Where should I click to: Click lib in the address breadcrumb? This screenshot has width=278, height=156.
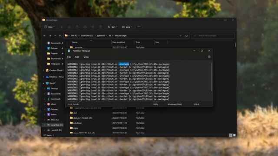[x=110, y=36]
